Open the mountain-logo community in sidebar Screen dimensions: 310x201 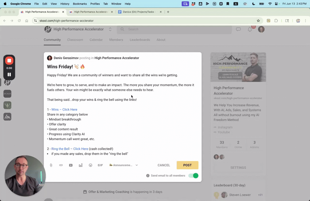tap(7, 117)
